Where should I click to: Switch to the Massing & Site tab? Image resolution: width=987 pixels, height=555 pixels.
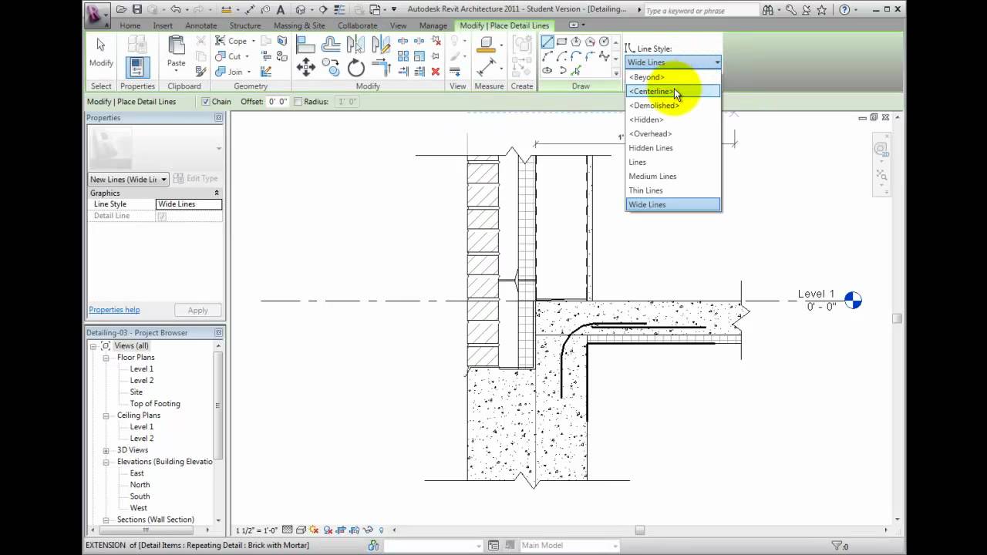(299, 25)
